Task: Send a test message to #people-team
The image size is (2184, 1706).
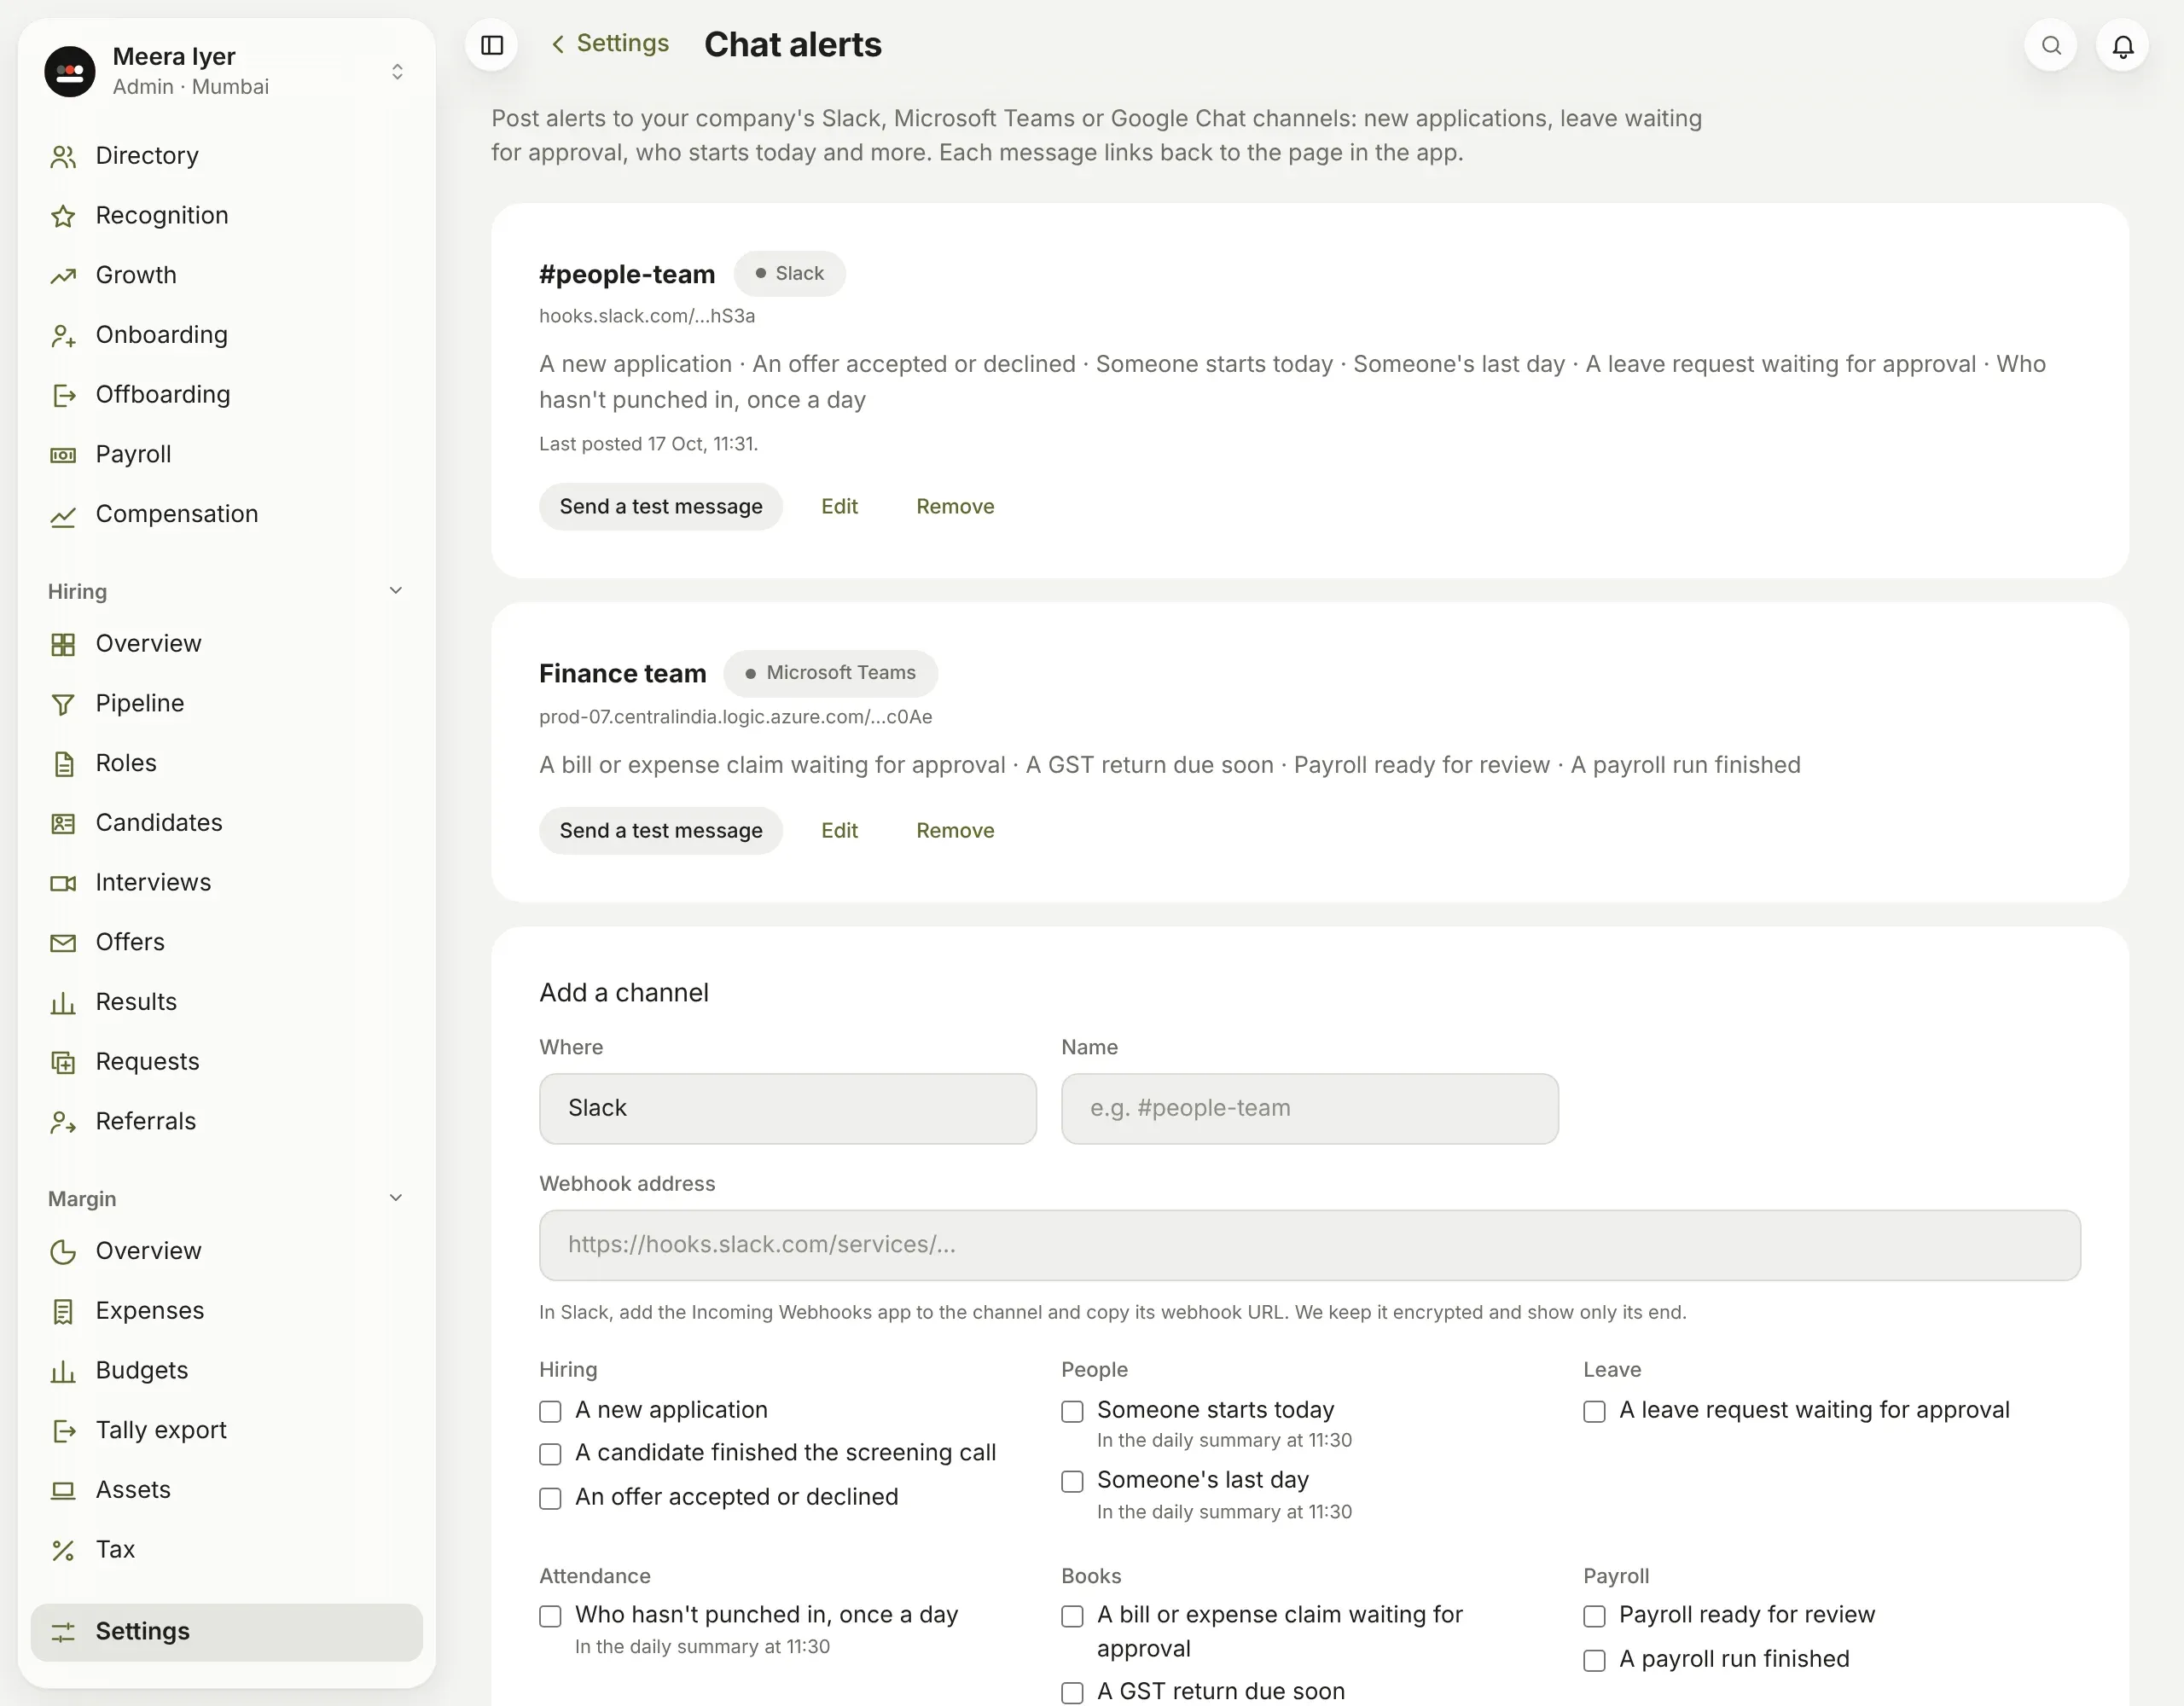Action: (x=660, y=507)
